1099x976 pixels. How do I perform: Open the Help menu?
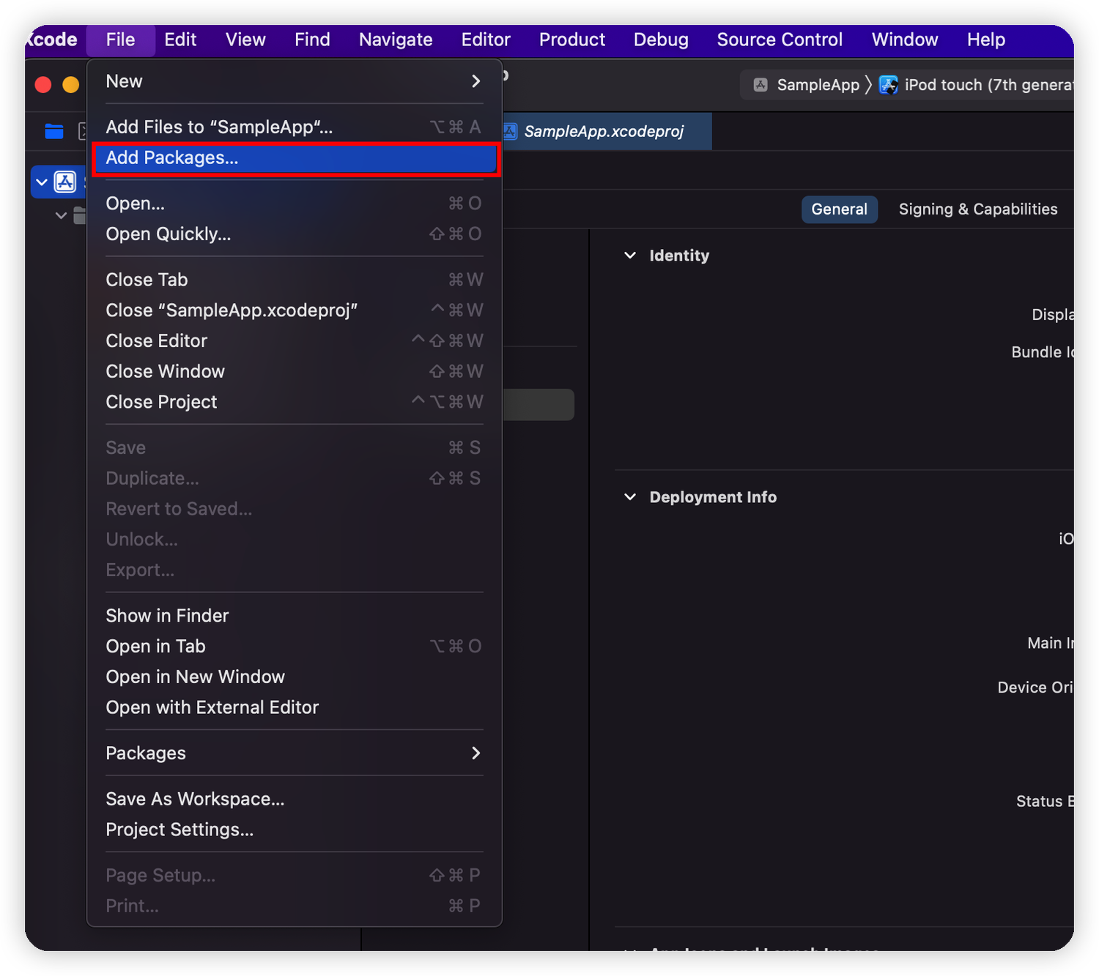pyautogui.click(x=986, y=40)
